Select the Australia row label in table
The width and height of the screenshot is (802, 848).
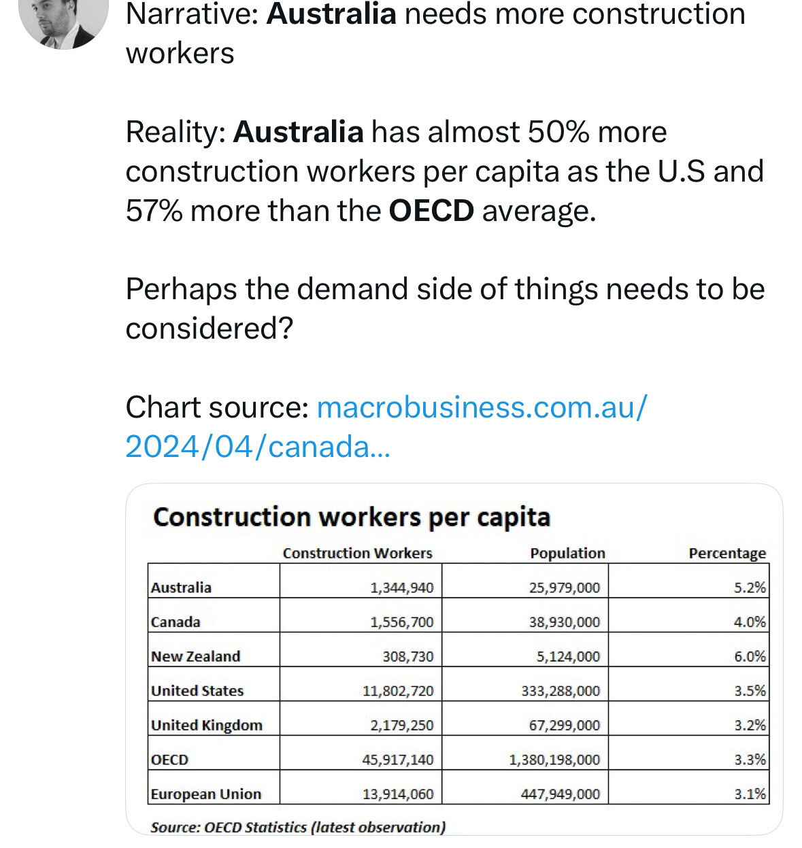point(181,588)
